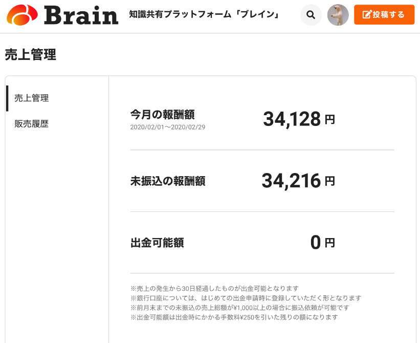The image size is (420, 343).
Task: Click the 0 円 withdrawable amount
Action: coord(323,243)
